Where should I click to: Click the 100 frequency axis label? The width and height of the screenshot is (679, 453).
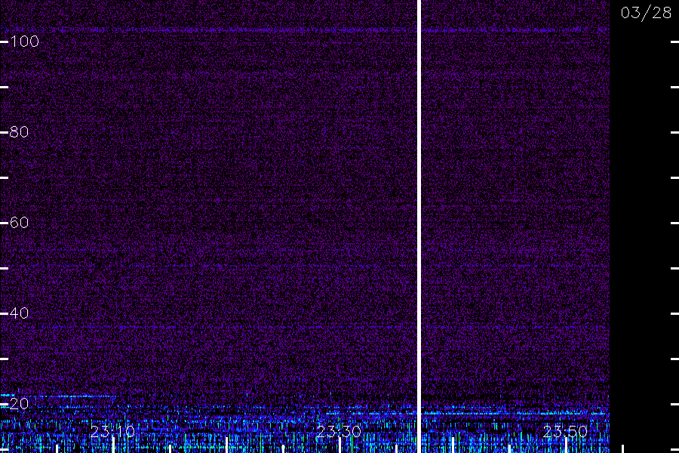coord(24,42)
